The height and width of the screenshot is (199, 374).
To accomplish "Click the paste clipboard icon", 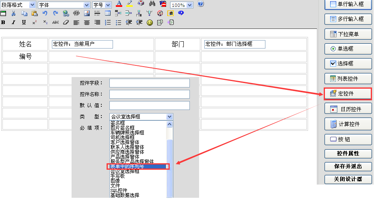I will [x=34, y=13].
